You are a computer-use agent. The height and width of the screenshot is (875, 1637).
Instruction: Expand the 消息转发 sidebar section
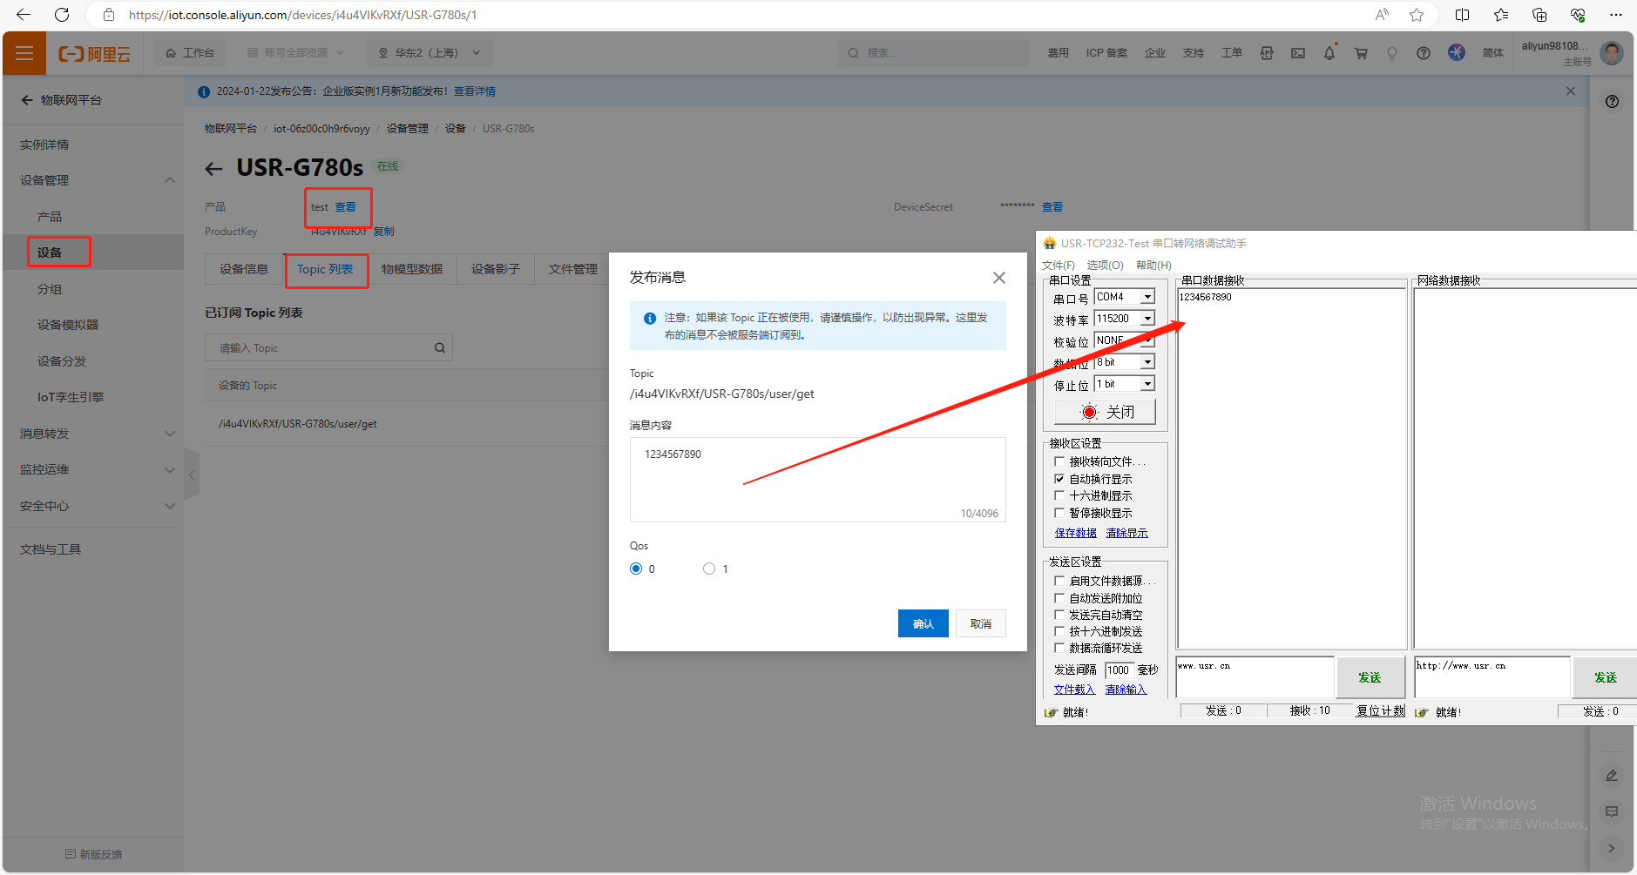pos(96,434)
